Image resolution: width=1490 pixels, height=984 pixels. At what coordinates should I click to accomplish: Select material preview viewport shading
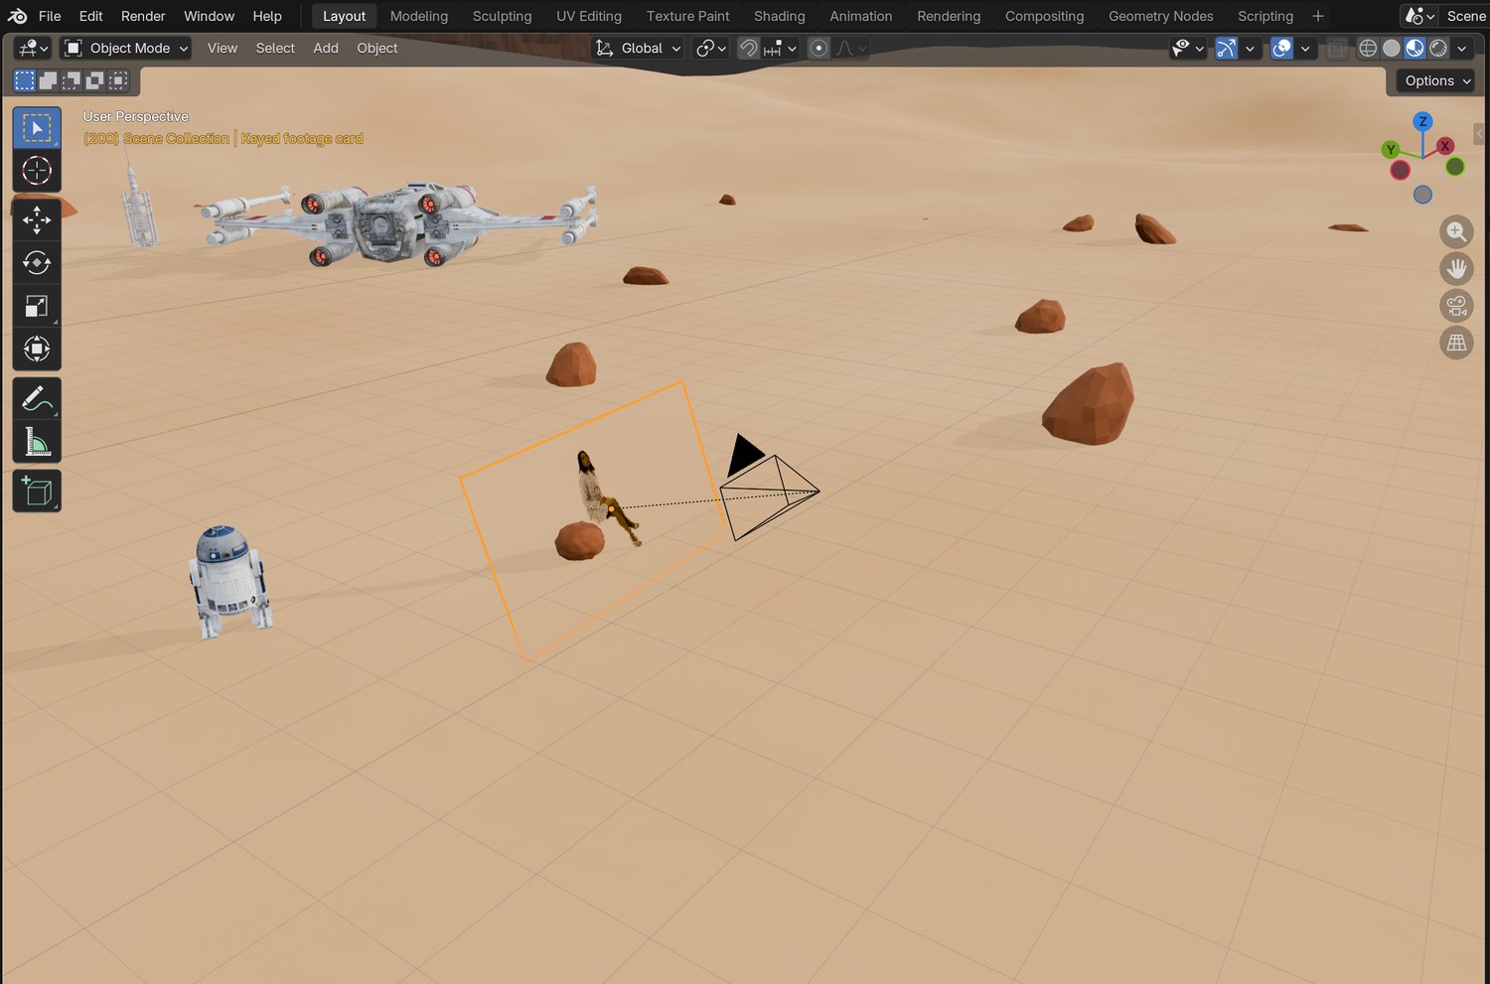[x=1415, y=48]
